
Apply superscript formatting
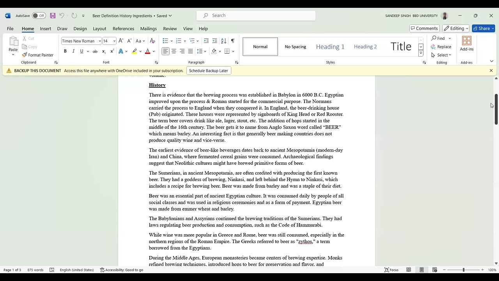point(112,52)
